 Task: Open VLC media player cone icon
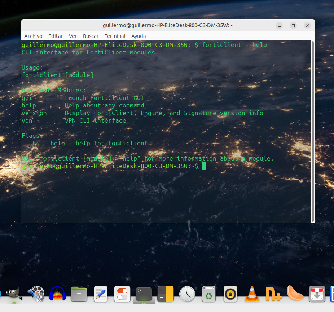[x=252, y=294]
